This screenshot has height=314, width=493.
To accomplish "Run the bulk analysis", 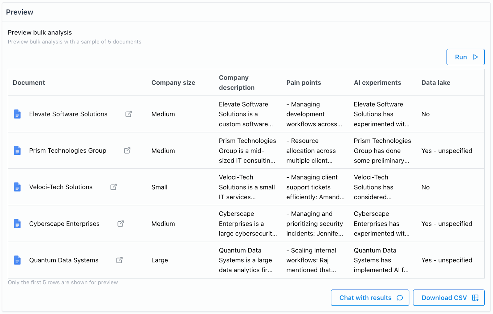I will point(465,57).
